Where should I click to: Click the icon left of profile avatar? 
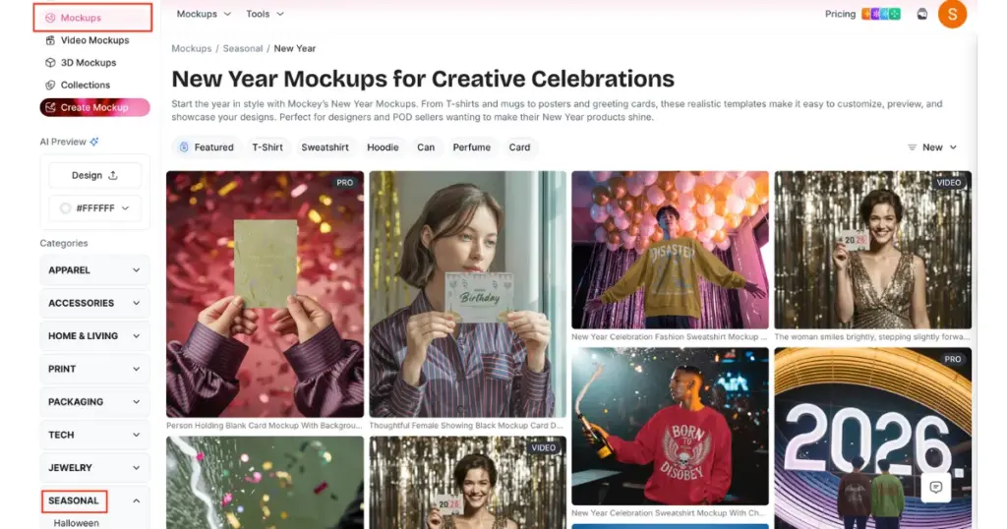click(922, 14)
